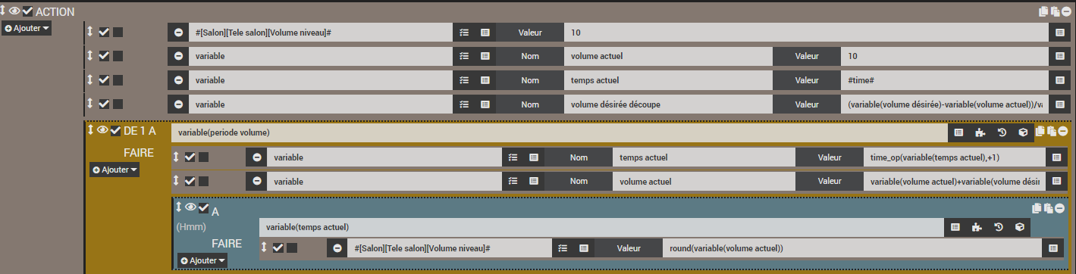Toggle the parallel box on first Volume niveau row
The width and height of the screenshot is (1076, 274).
point(118,33)
